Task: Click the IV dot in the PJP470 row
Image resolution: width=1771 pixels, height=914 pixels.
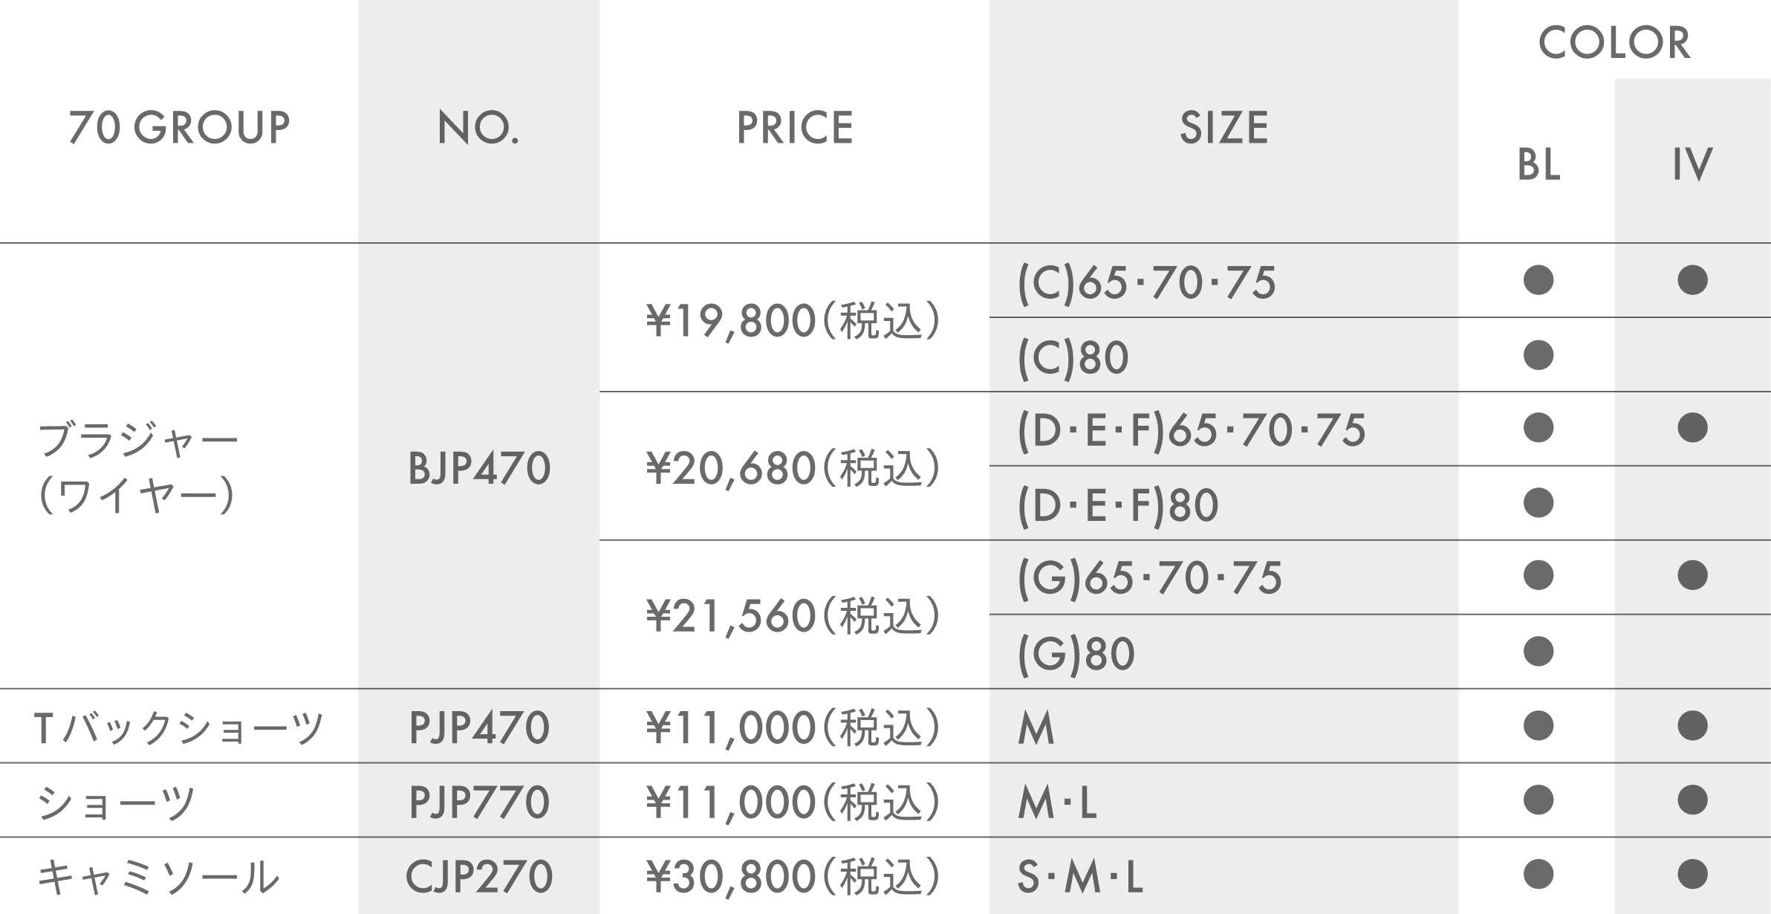Action: 1692,725
